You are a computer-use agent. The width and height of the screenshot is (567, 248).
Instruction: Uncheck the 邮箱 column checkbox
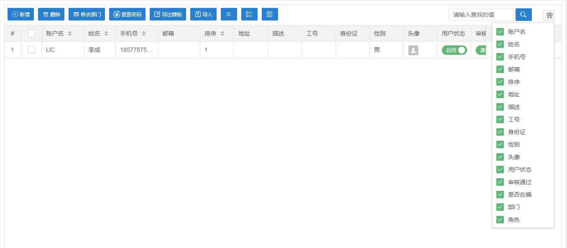coord(500,69)
